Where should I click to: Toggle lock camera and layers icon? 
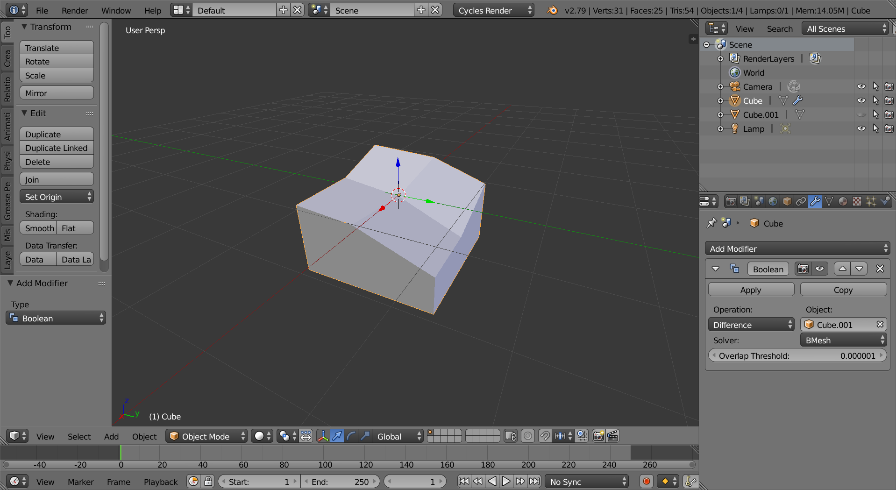[x=511, y=436]
